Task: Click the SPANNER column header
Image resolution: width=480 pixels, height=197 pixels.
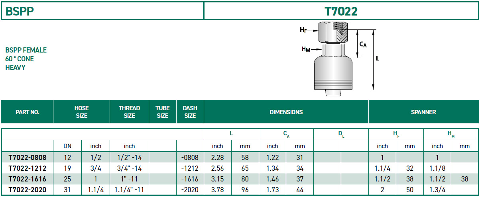Action: pos(424,112)
